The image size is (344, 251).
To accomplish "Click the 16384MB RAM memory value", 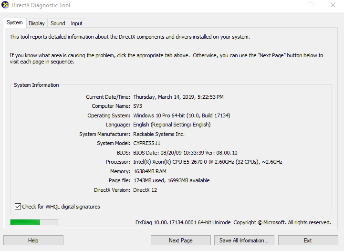I will click(150, 171).
